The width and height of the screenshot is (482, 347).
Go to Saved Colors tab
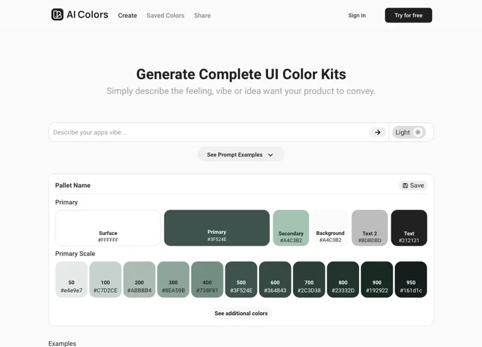pyautogui.click(x=165, y=16)
